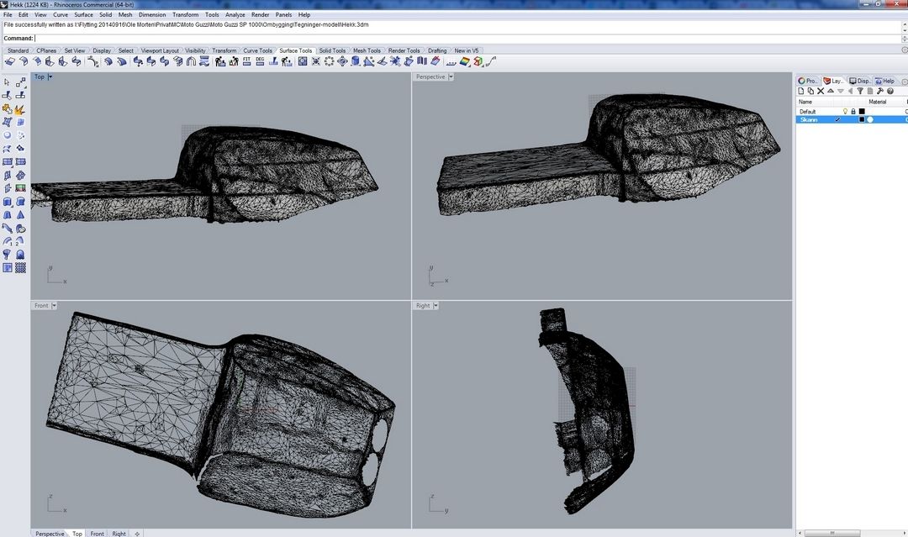Screen dimensions: 908x537
Task: Click the FIT surface toolbar icon
Action: pyautogui.click(x=246, y=61)
